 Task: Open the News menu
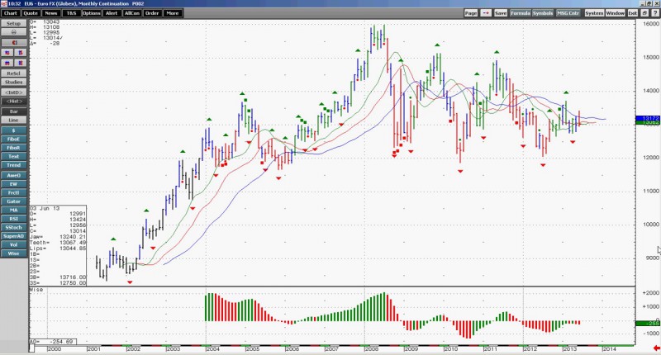(x=50, y=13)
